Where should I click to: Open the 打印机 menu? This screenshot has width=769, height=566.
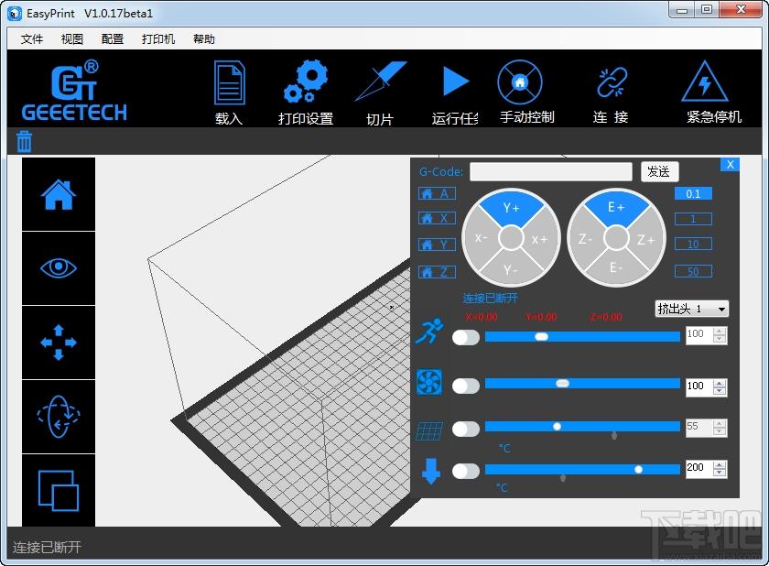158,39
